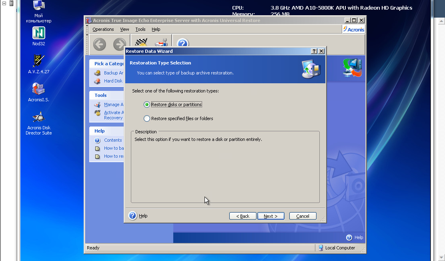Image resolution: width=445 pixels, height=261 pixels.
Task: Click the Back button in wizard
Action: [243, 216]
